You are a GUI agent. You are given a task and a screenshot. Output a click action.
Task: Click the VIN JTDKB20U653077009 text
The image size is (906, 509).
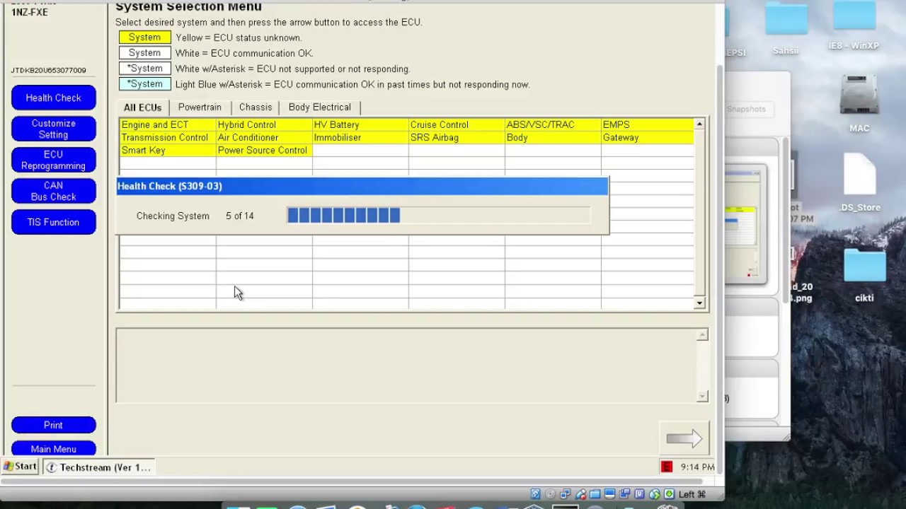coord(48,70)
